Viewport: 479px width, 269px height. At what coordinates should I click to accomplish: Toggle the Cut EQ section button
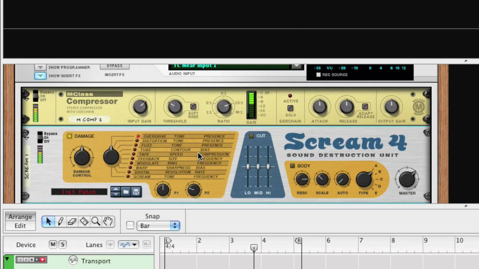(x=251, y=136)
